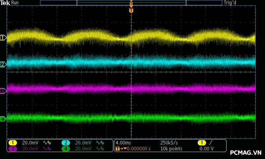
Task: Click the 10k points record length readout
Action: [x=171, y=149]
